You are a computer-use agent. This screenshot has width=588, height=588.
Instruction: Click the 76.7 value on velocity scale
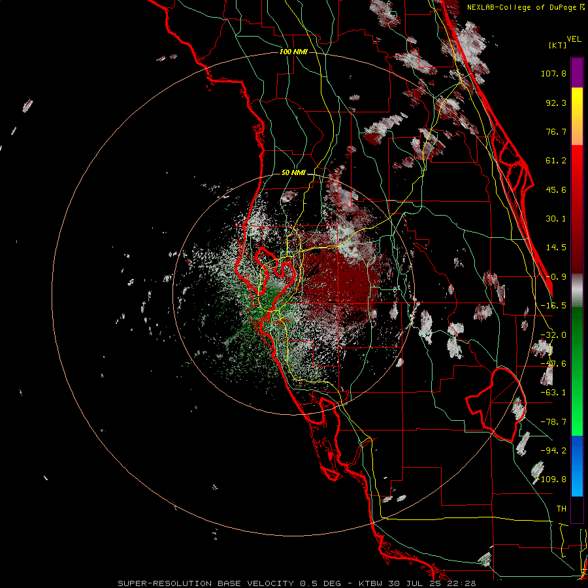point(556,131)
